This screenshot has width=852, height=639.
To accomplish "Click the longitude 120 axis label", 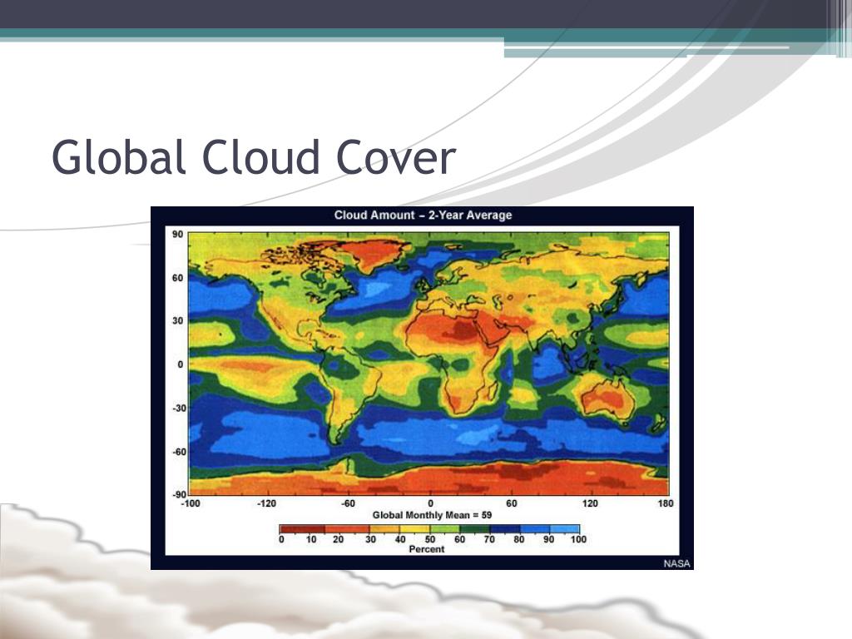I will click(x=590, y=503).
